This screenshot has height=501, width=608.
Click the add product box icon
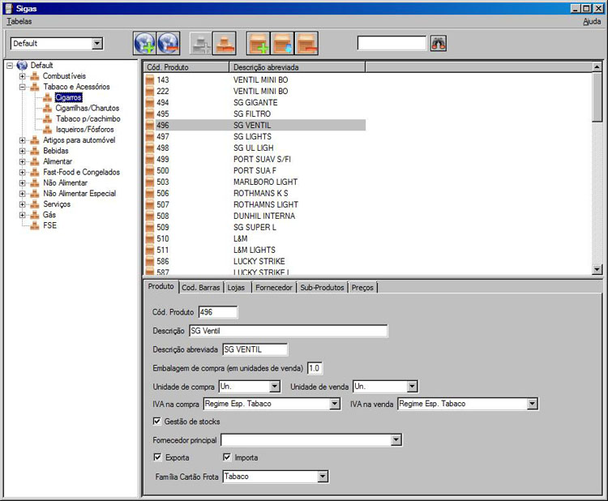(259, 44)
